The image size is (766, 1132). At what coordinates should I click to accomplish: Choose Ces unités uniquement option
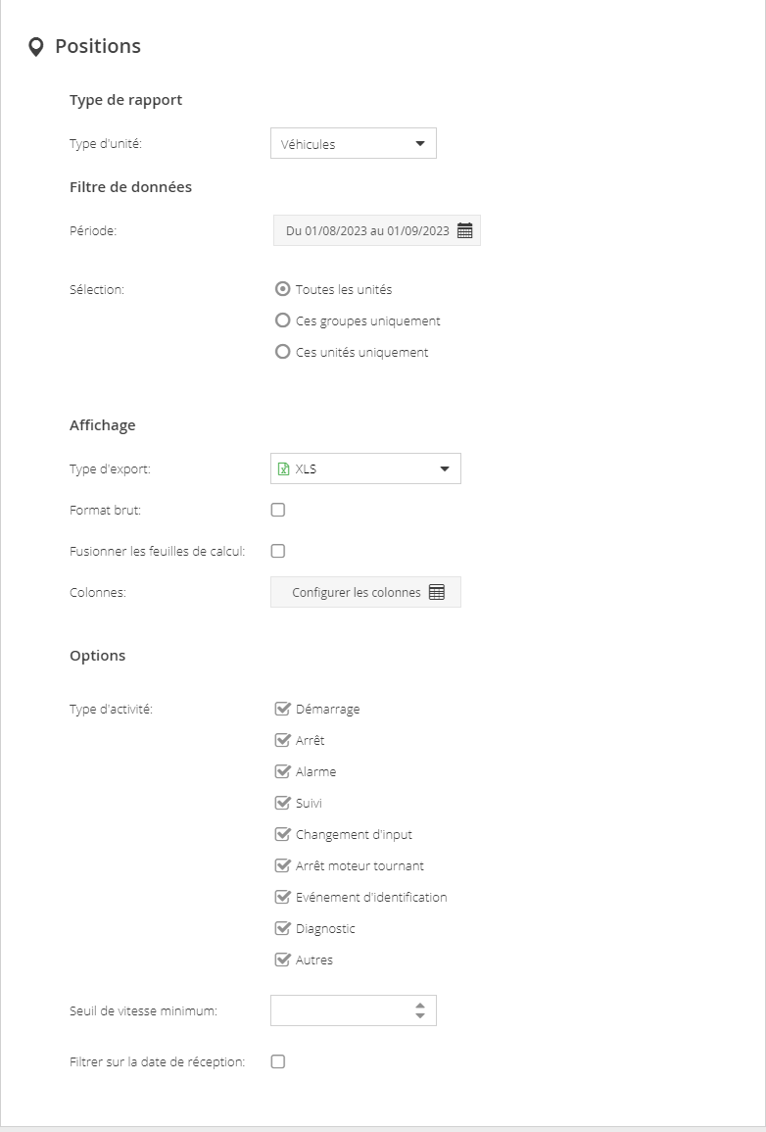click(x=283, y=352)
